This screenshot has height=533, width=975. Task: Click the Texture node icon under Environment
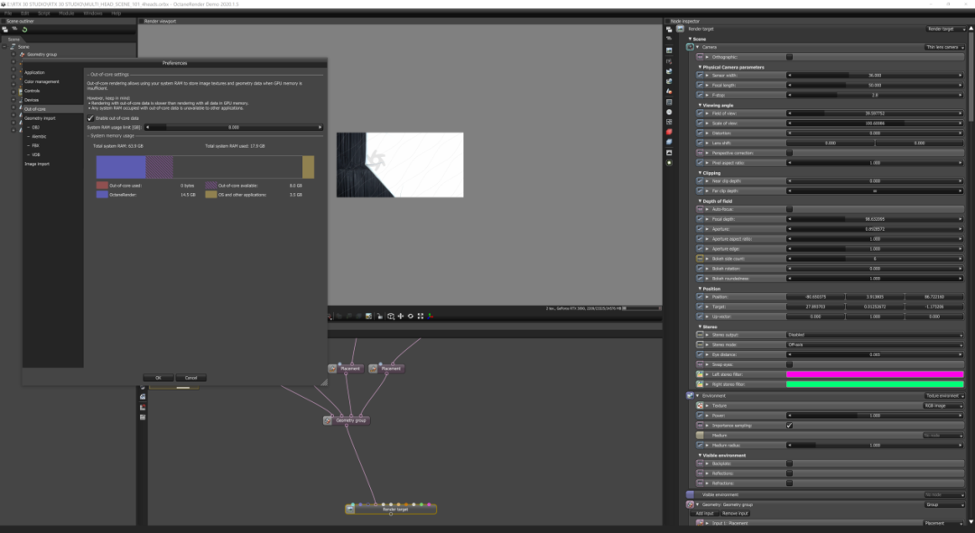tap(701, 405)
